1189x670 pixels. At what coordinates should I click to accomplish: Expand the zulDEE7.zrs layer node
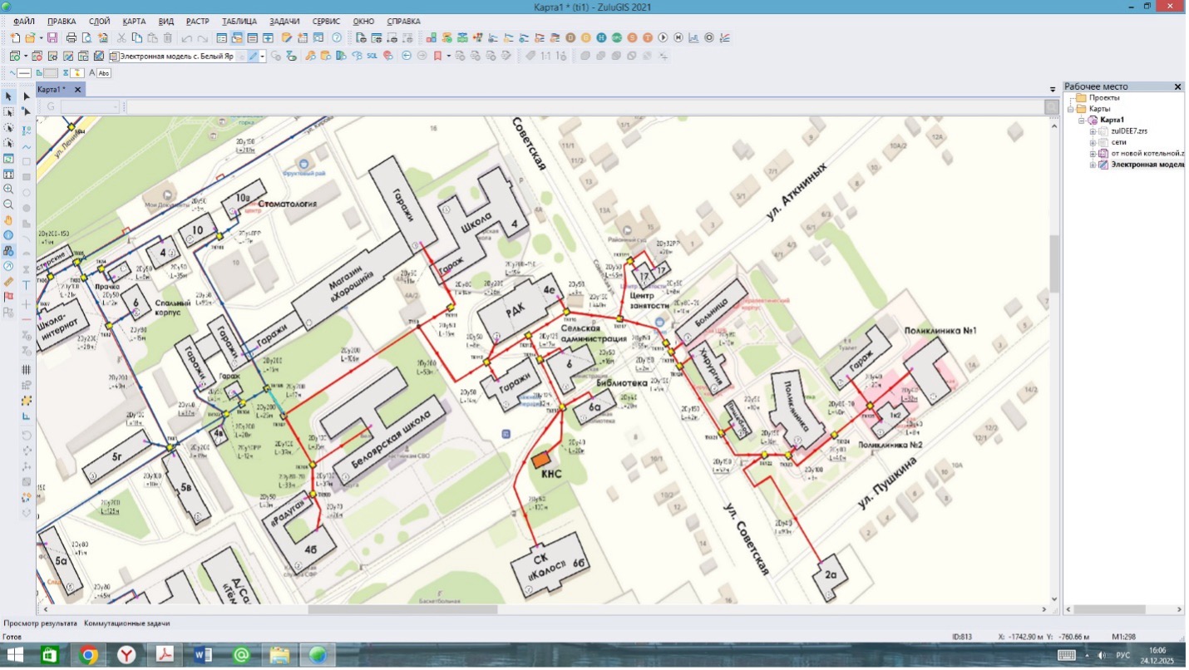(x=1093, y=131)
